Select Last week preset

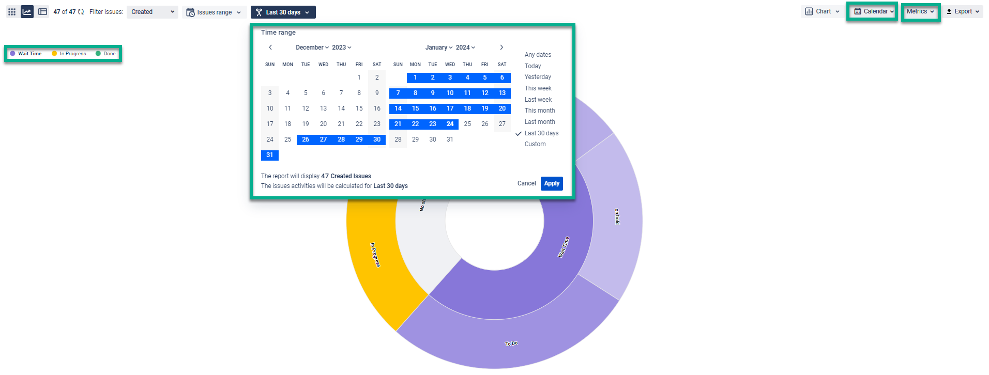(x=538, y=100)
